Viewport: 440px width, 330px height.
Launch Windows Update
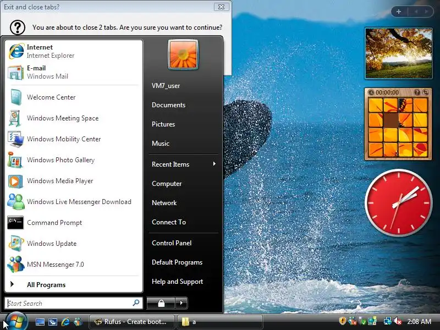tap(74, 244)
